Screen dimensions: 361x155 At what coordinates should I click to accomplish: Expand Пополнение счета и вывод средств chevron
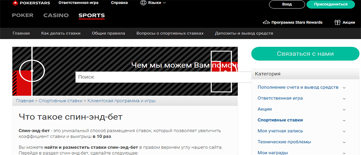pos(344,88)
